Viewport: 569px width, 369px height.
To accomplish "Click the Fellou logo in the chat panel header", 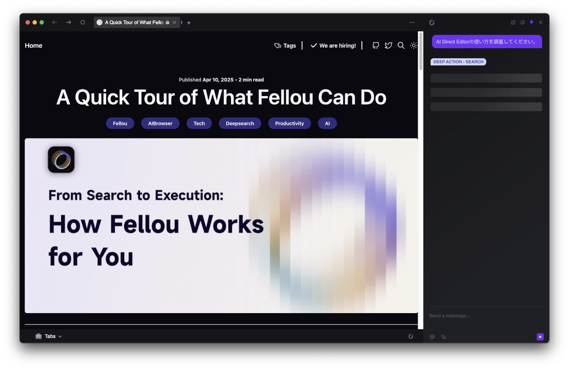I will coord(432,22).
